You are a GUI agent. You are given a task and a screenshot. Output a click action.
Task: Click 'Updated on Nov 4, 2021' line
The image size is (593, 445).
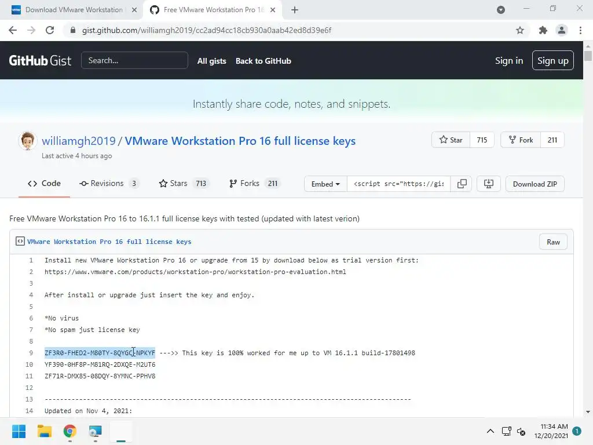tap(89, 411)
